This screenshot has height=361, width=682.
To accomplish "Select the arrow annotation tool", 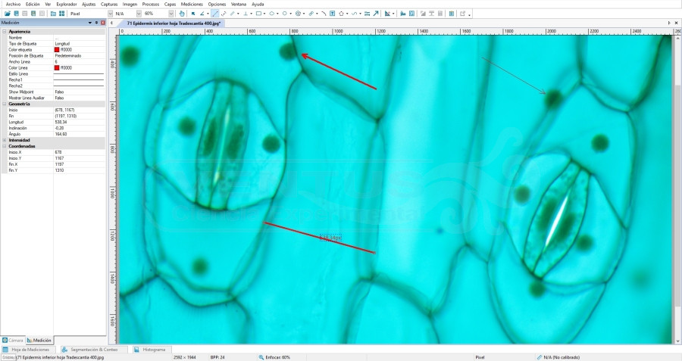I will tap(376, 14).
